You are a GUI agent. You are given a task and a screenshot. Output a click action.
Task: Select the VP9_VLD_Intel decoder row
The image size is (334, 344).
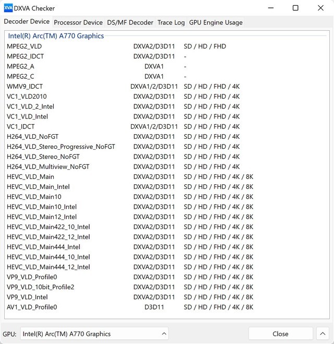pos(166,297)
